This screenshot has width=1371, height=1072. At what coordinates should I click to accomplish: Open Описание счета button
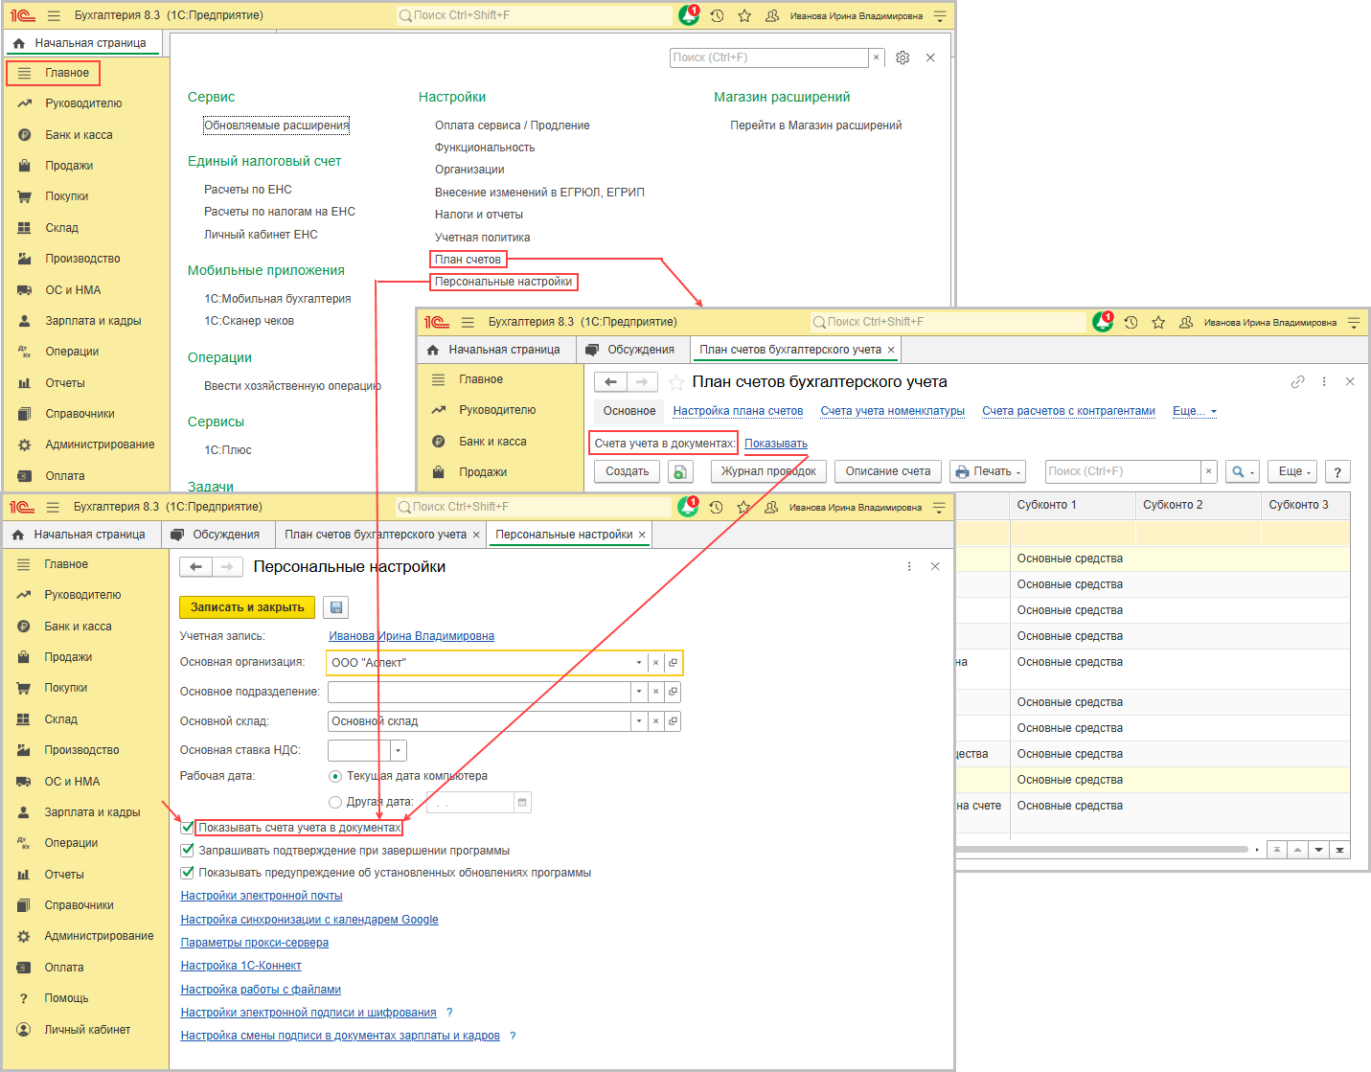click(888, 471)
